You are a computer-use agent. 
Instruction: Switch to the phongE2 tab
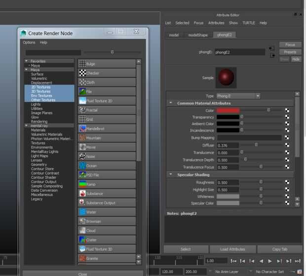coord(225,35)
